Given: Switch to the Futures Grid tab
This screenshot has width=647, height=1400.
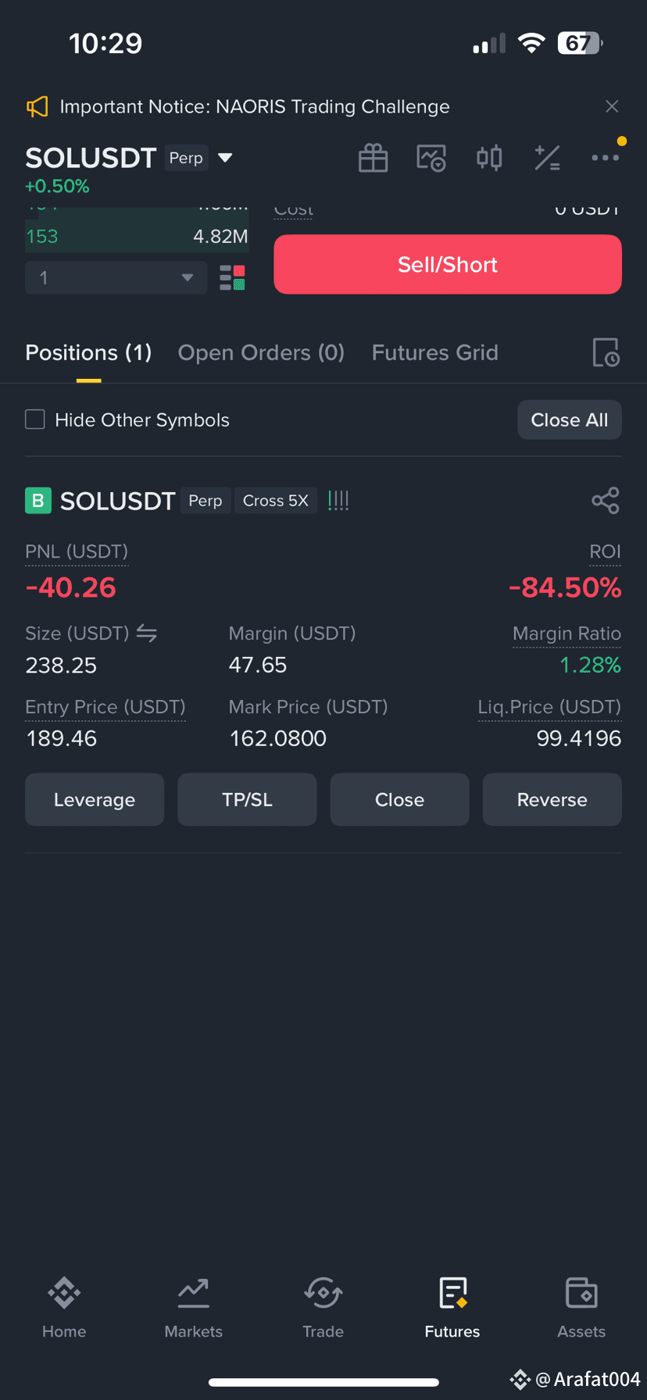Looking at the screenshot, I should [434, 352].
